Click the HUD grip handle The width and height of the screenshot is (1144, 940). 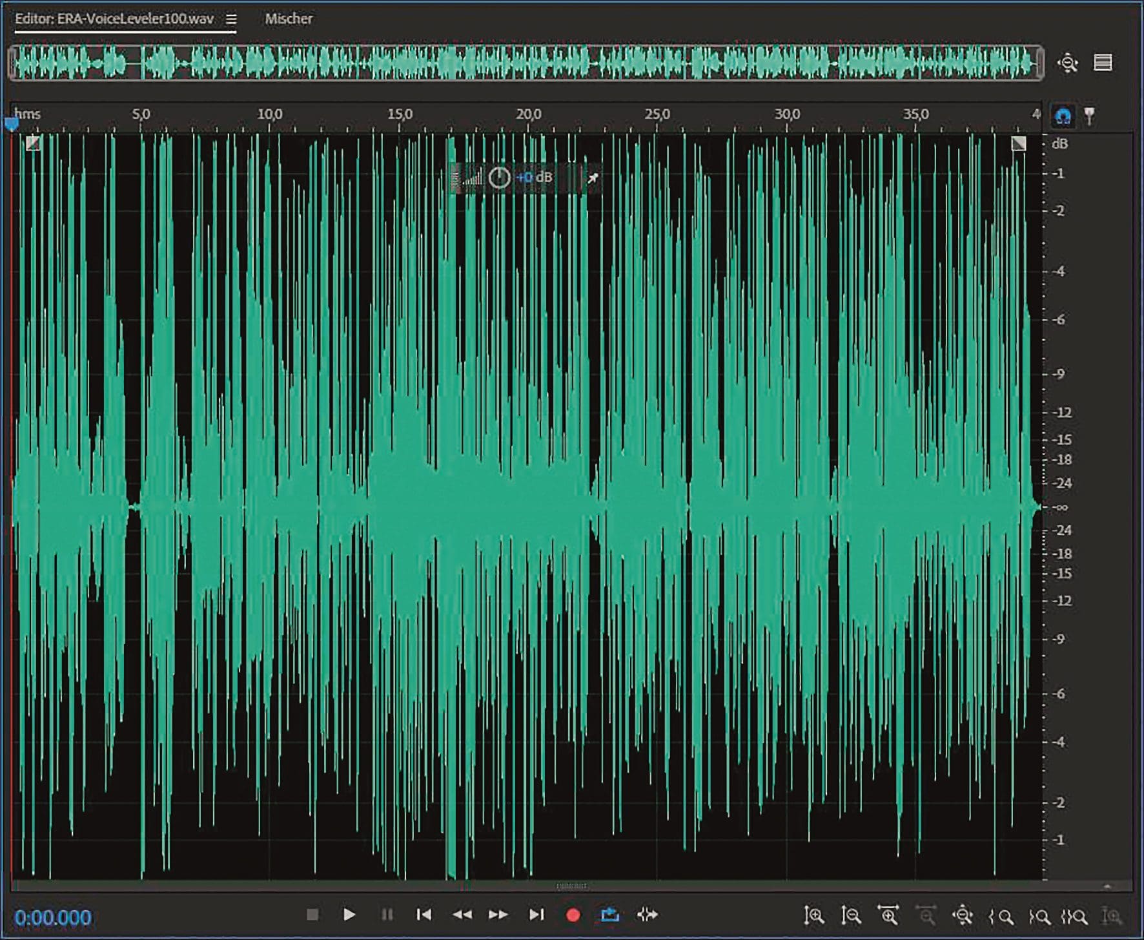(x=455, y=178)
